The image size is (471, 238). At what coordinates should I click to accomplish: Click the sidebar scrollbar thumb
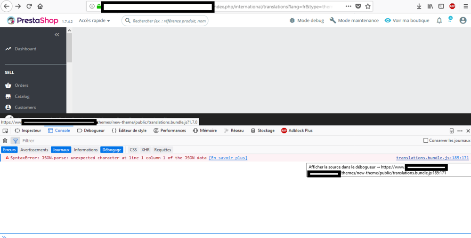point(69,47)
